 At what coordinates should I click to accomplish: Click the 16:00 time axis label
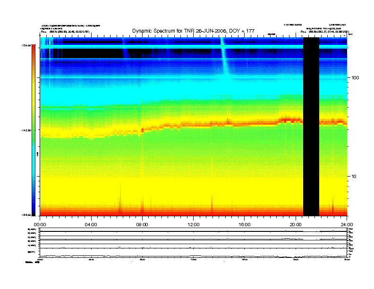click(x=245, y=225)
